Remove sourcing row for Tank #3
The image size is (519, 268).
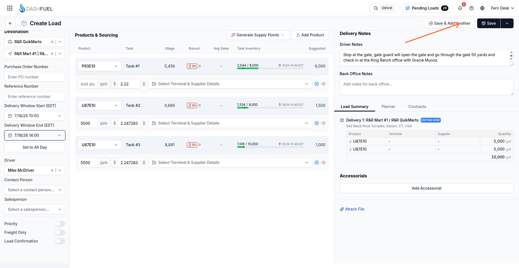[323, 162]
